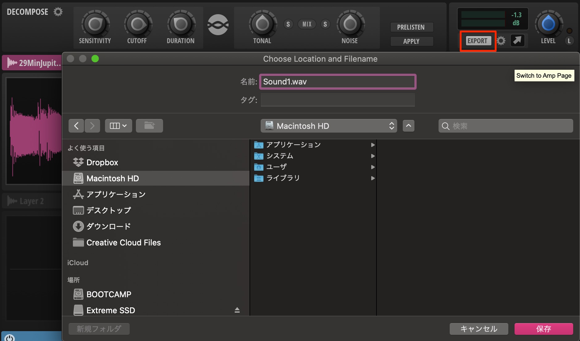
Task: Click the Cutoff knob
Action: click(x=138, y=24)
